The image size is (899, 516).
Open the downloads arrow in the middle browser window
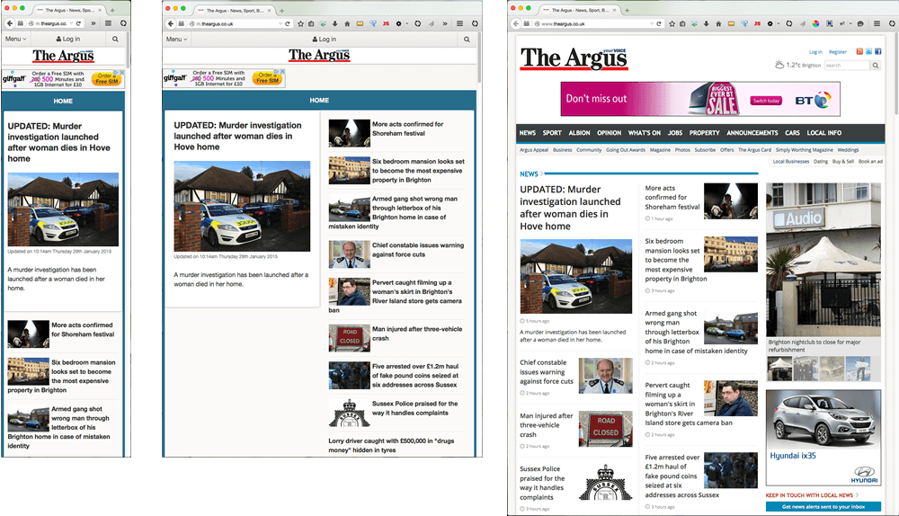[x=334, y=23]
